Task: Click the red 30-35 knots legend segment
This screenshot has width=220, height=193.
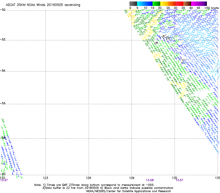Action: tap(180, 4)
